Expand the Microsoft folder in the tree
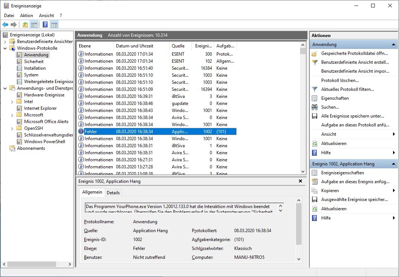 point(12,115)
